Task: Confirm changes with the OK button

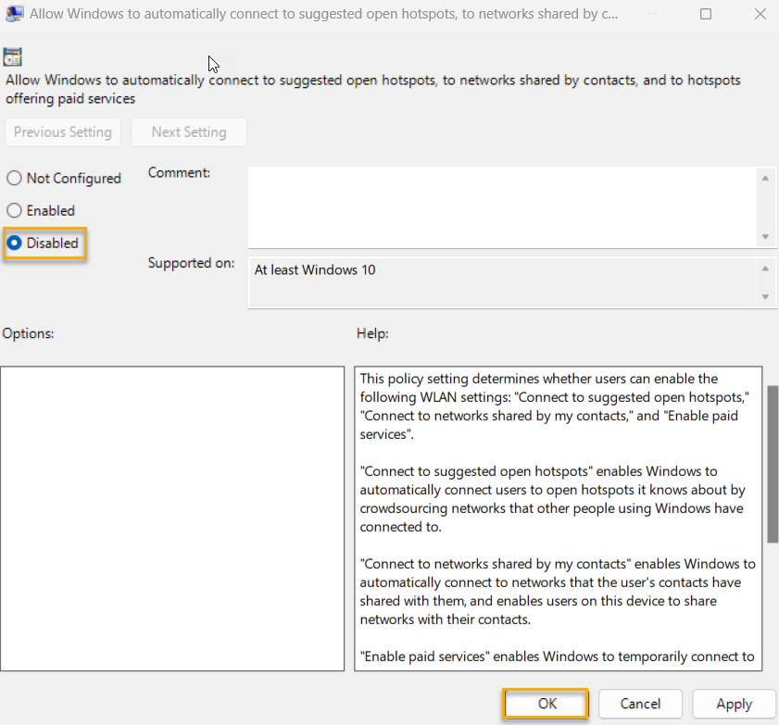Action: (x=545, y=704)
